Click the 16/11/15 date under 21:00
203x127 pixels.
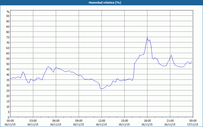coord(170,124)
